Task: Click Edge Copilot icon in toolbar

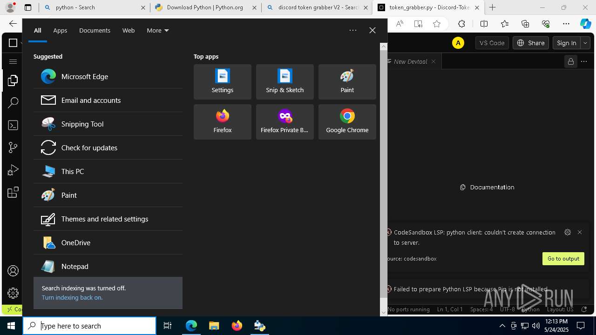Action: click(585, 24)
